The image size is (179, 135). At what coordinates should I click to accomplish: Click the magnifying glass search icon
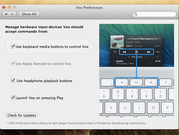pyautogui.click(x=135, y=14)
